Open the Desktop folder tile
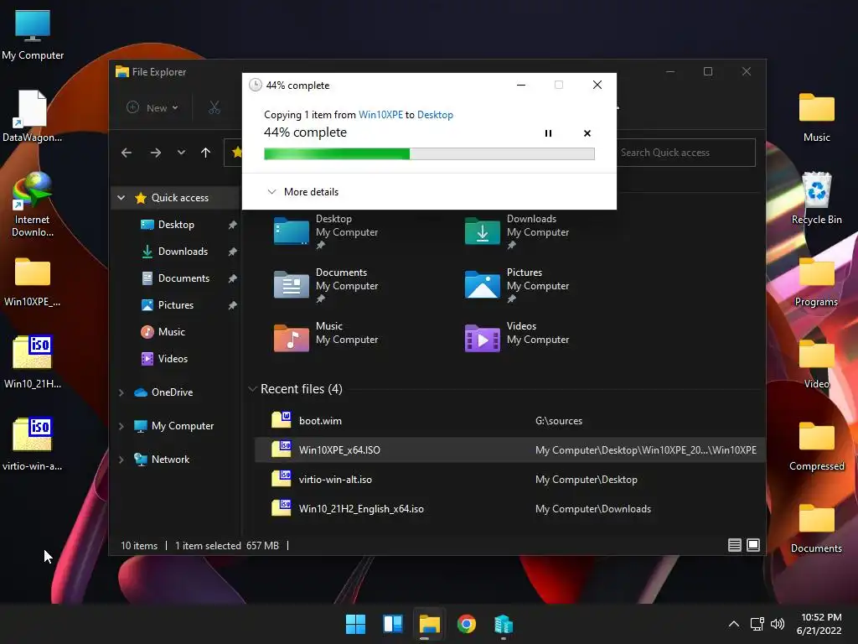Viewport: 858px width, 644px height. [x=326, y=232]
